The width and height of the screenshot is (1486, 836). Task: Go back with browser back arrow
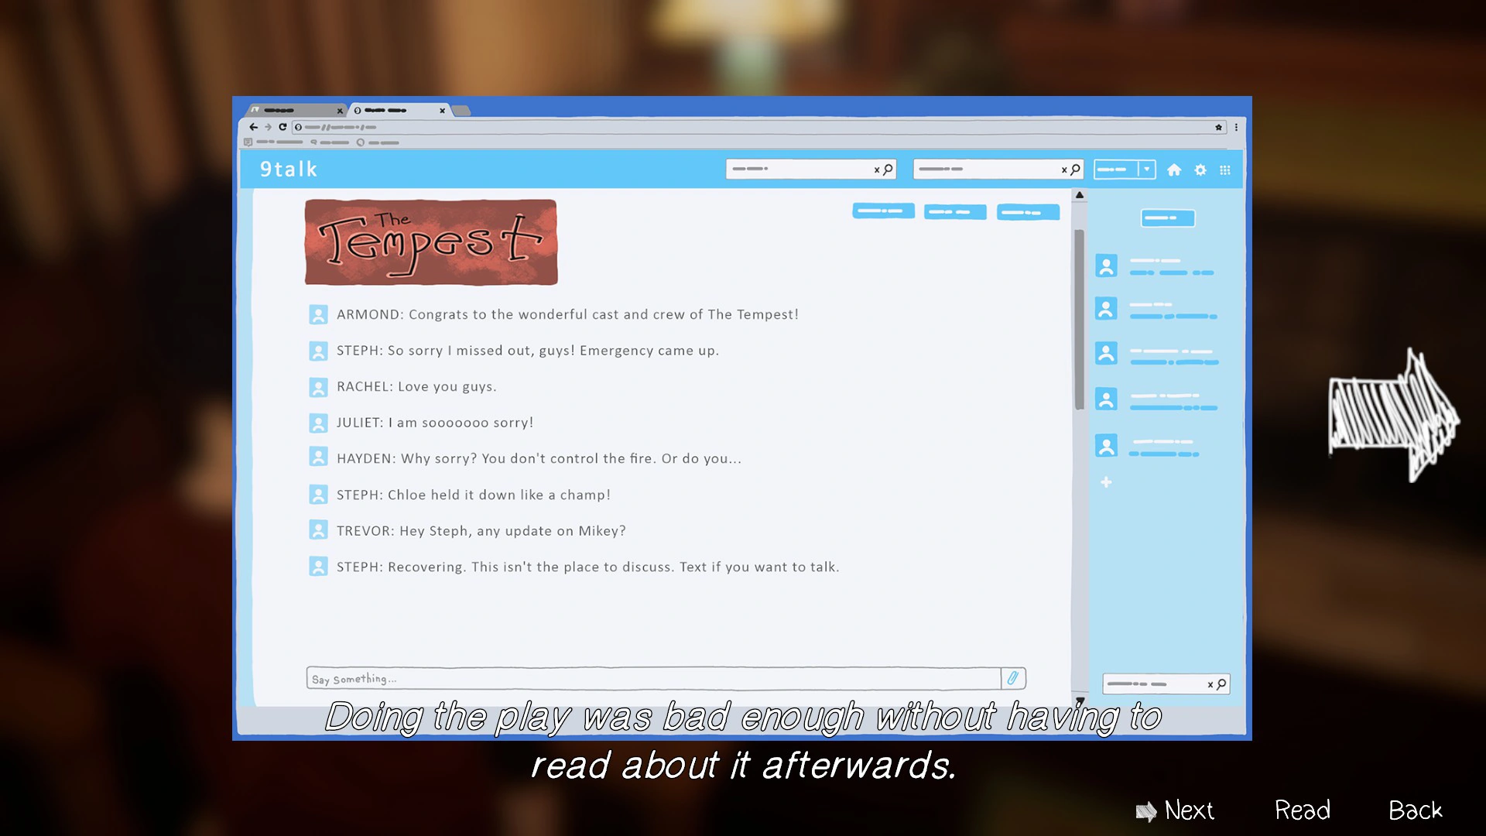tap(253, 127)
